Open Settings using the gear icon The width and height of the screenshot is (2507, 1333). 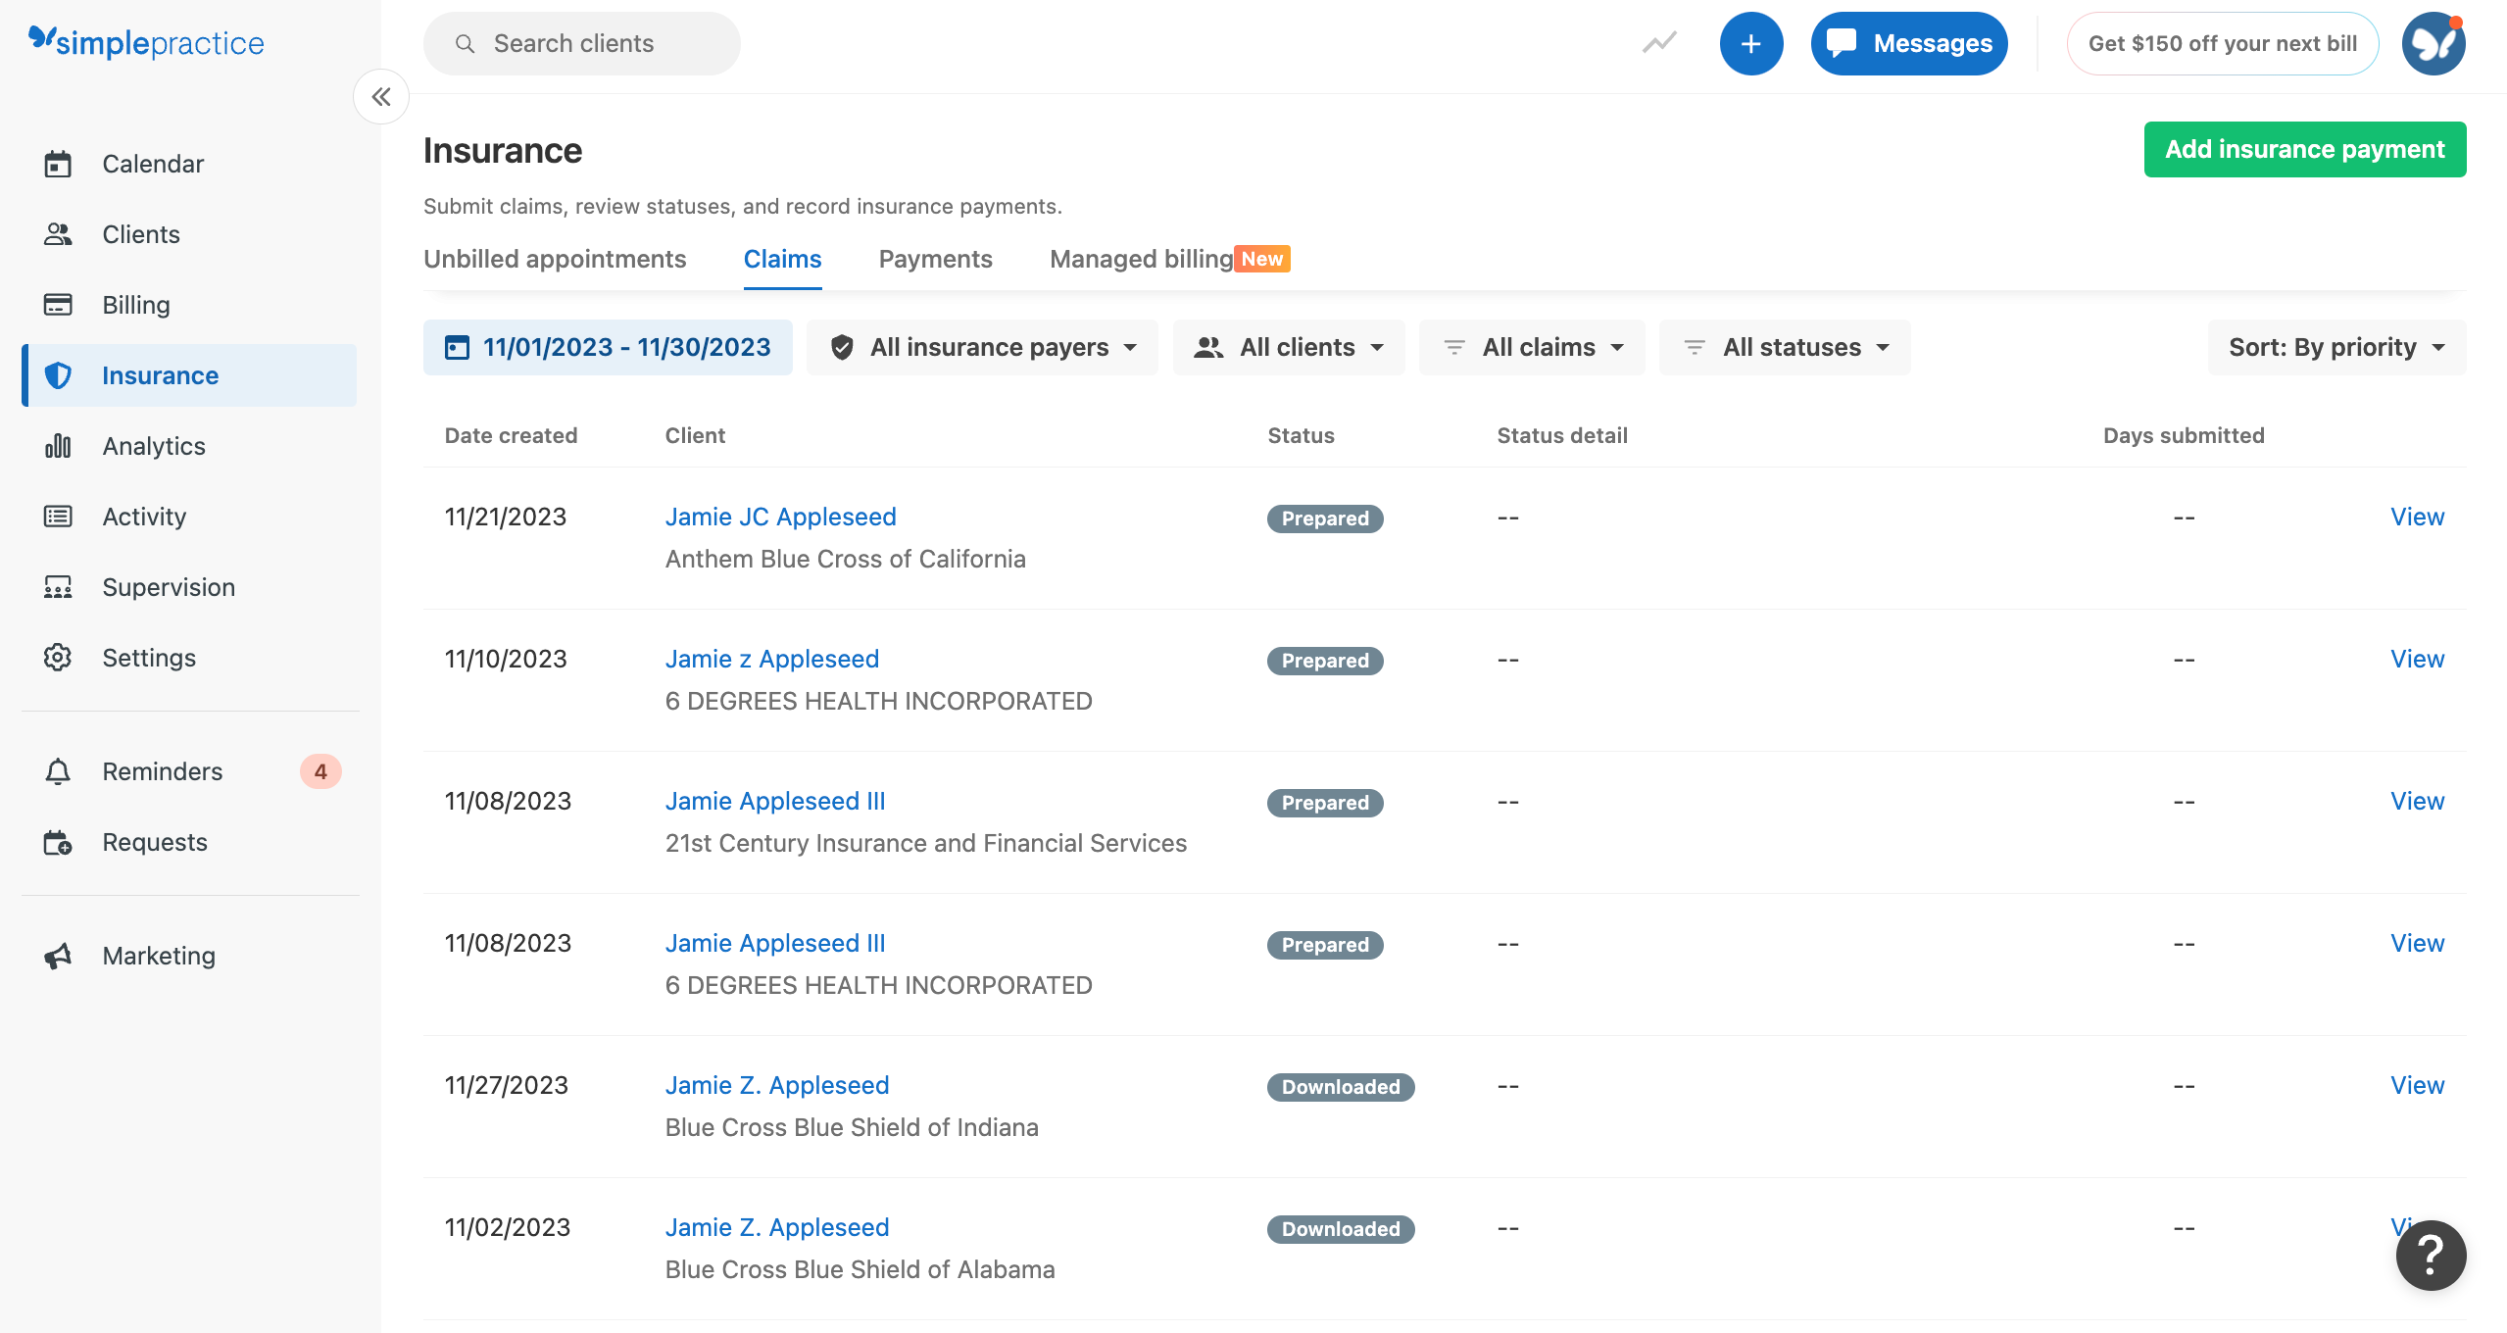tap(58, 658)
